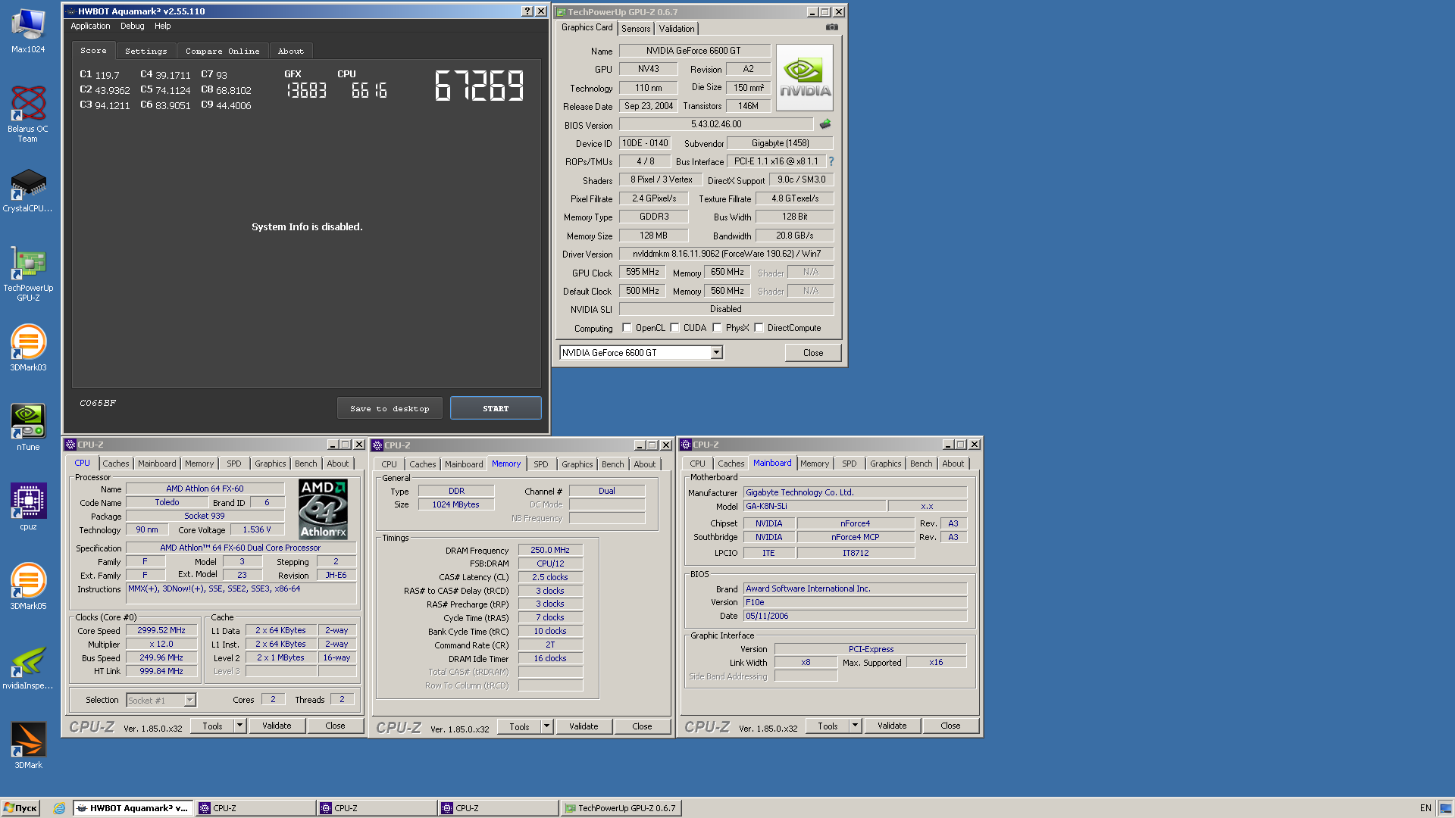Open 3DMark desktop shortcut
This screenshot has width=1455, height=818.
tap(28, 746)
